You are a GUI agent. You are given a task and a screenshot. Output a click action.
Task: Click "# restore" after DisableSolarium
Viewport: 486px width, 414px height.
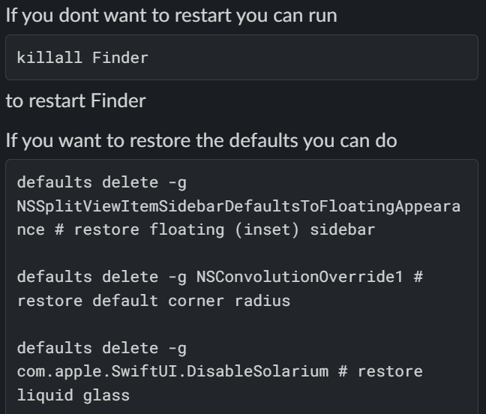[380, 371]
